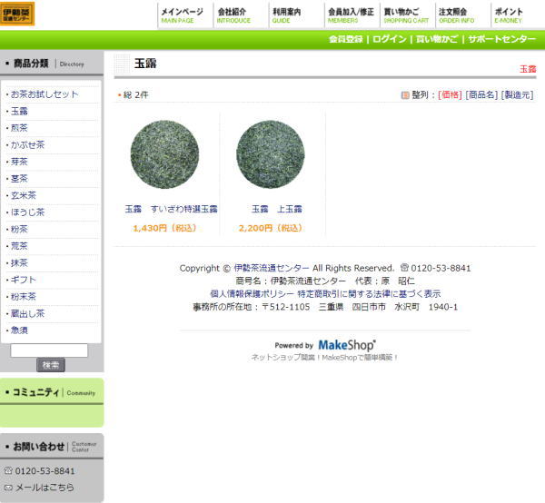Click the 会員登録 link in green bar

(345, 40)
